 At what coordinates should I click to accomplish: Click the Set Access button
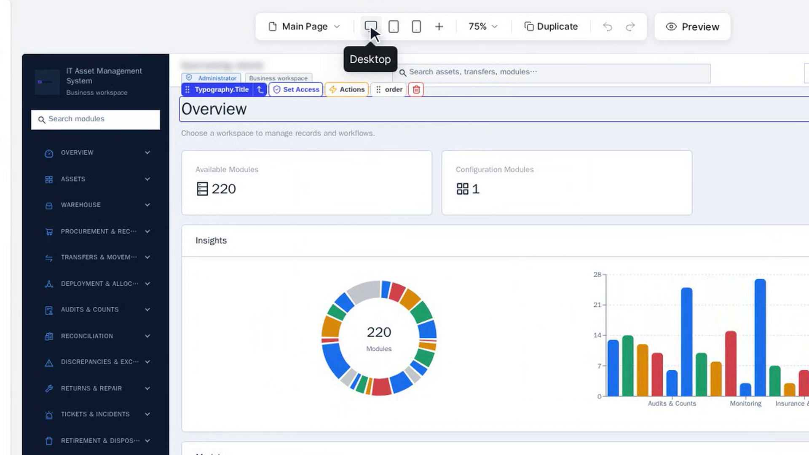296,89
